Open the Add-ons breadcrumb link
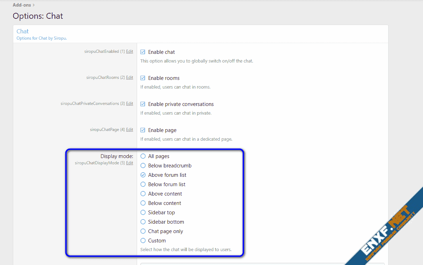The height and width of the screenshot is (265, 423). pyautogui.click(x=22, y=5)
